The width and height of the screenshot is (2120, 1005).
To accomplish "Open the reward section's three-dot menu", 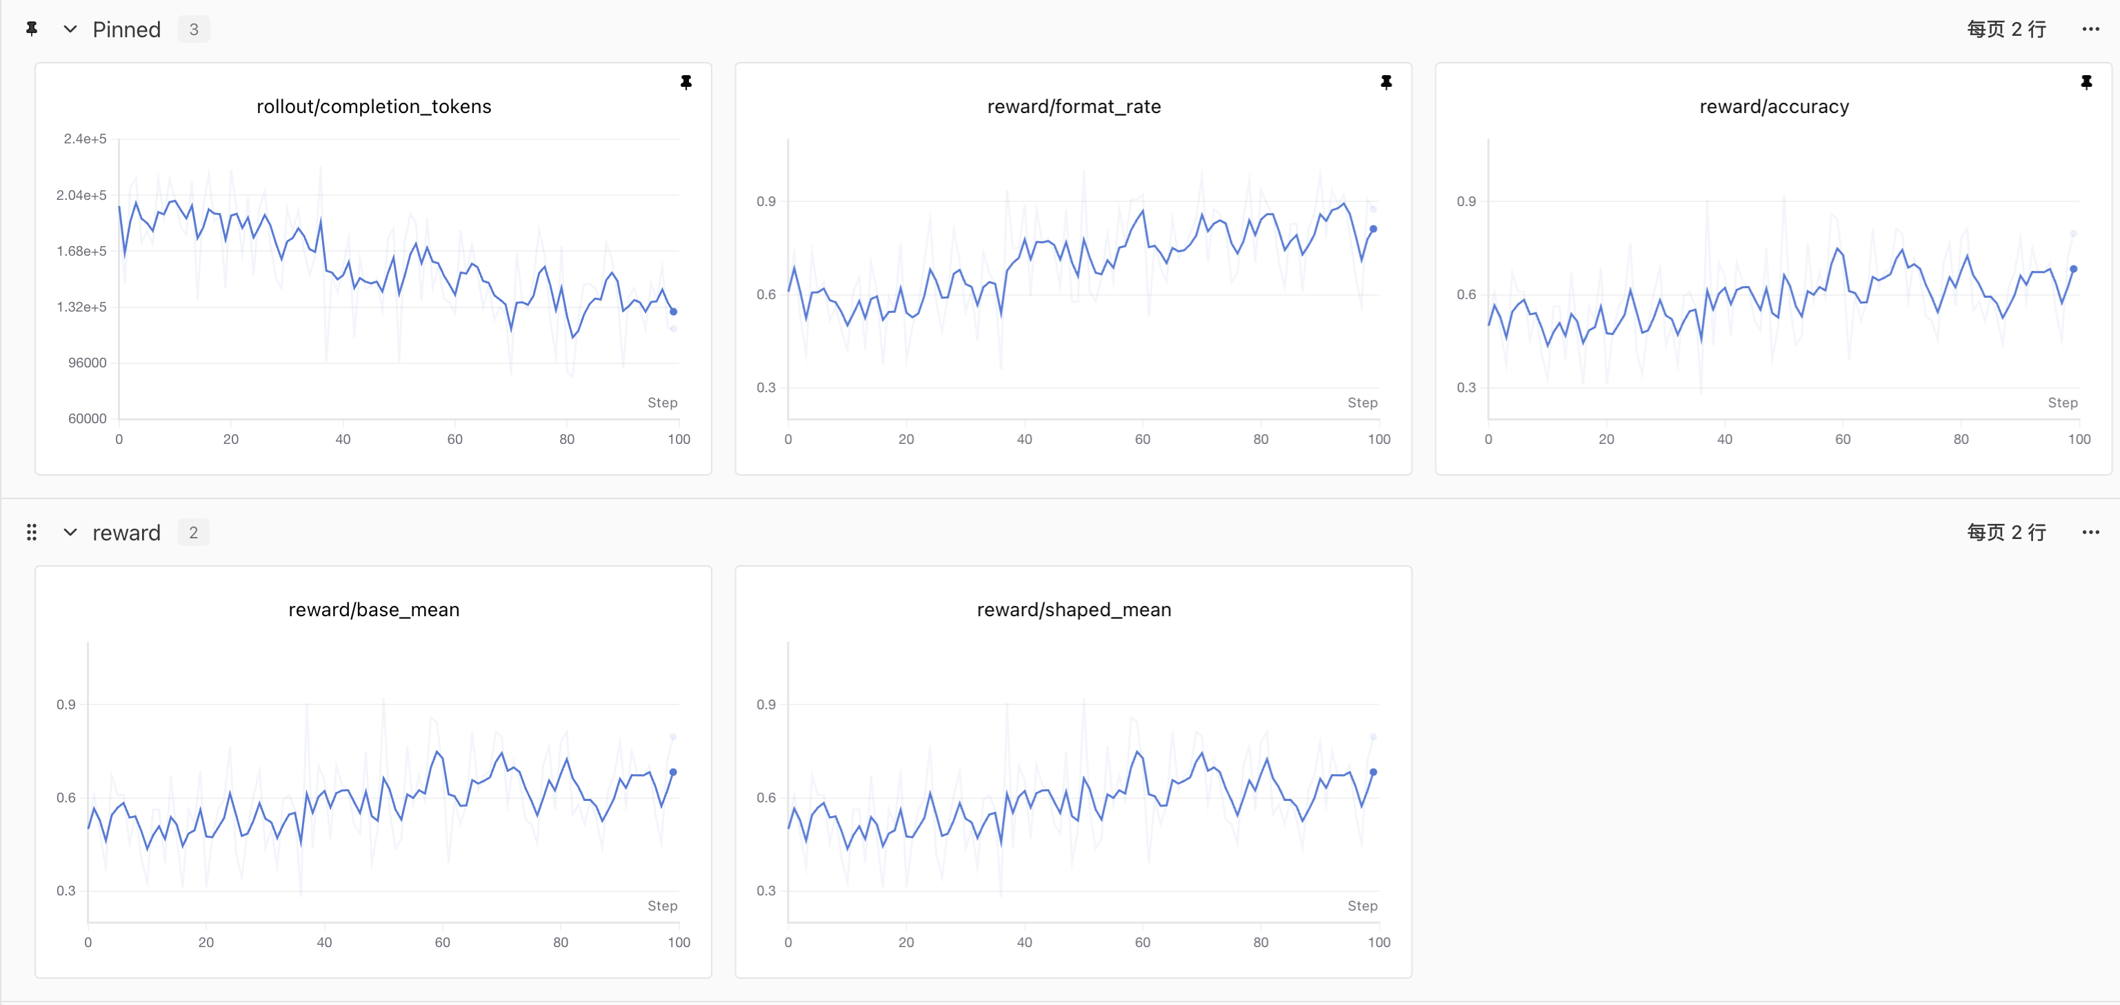I will (2090, 532).
